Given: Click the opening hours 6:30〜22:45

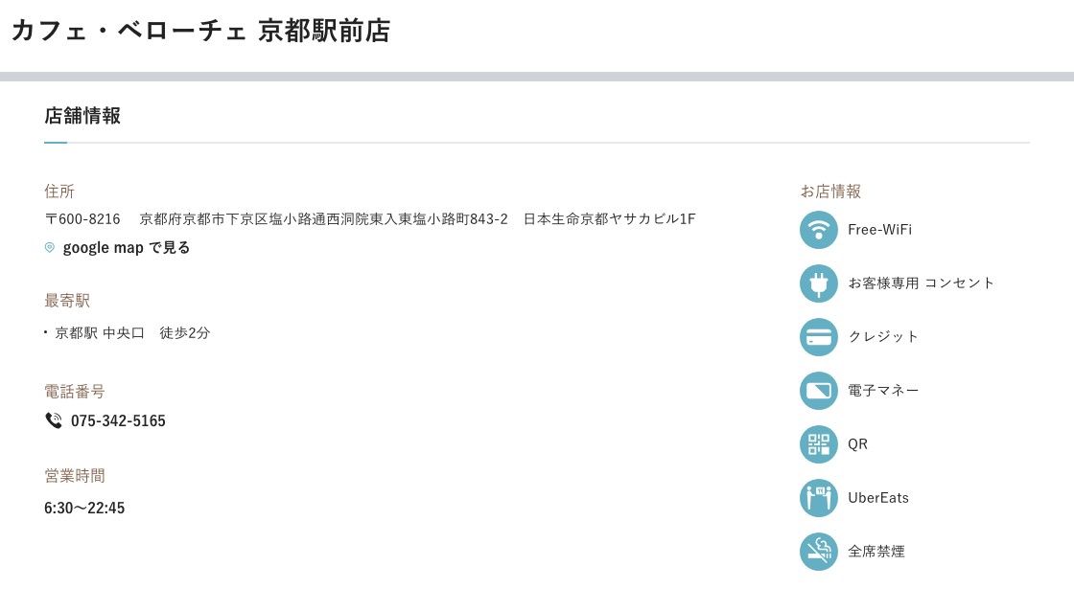Looking at the screenshot, I should coord(84,508).
